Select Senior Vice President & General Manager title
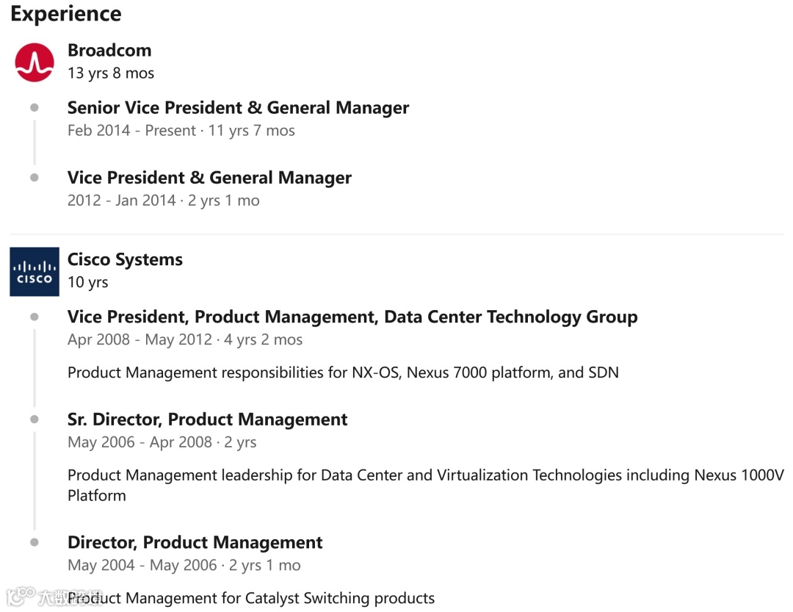 (238, 108)
